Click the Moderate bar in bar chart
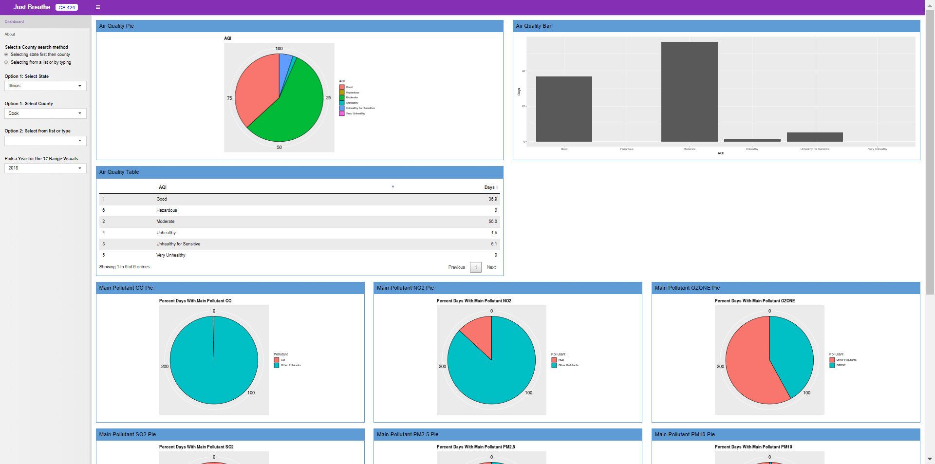Screen dimensions: 935x464 click(x=689, y=92)
